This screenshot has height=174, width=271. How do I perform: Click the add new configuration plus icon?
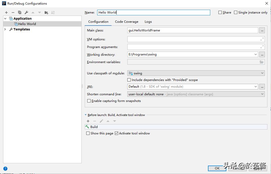pos(6,13)
